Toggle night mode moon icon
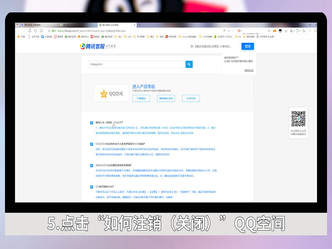This screenshot has width=332, height=249. pyautogui.click(x=304, y=31)
